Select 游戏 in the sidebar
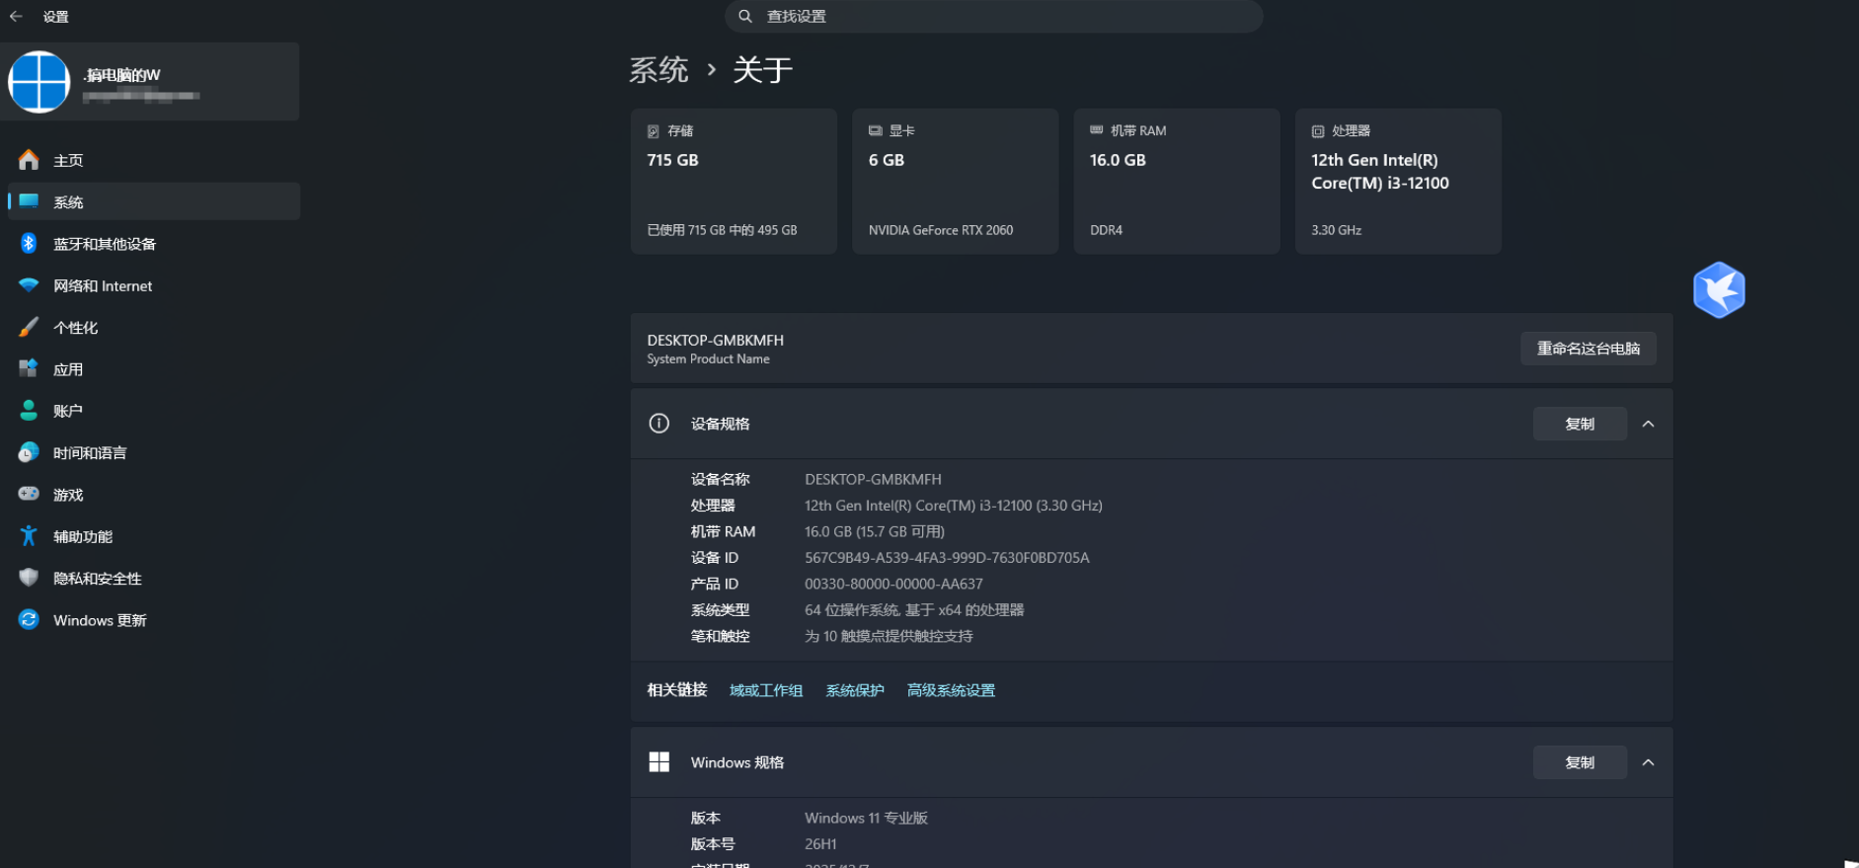The height and width of the screenshot is (868, 1859). [x=154, y=495]
